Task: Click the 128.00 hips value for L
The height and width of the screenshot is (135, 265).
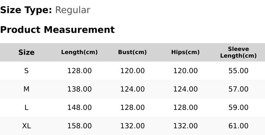Action: (185, 107)
